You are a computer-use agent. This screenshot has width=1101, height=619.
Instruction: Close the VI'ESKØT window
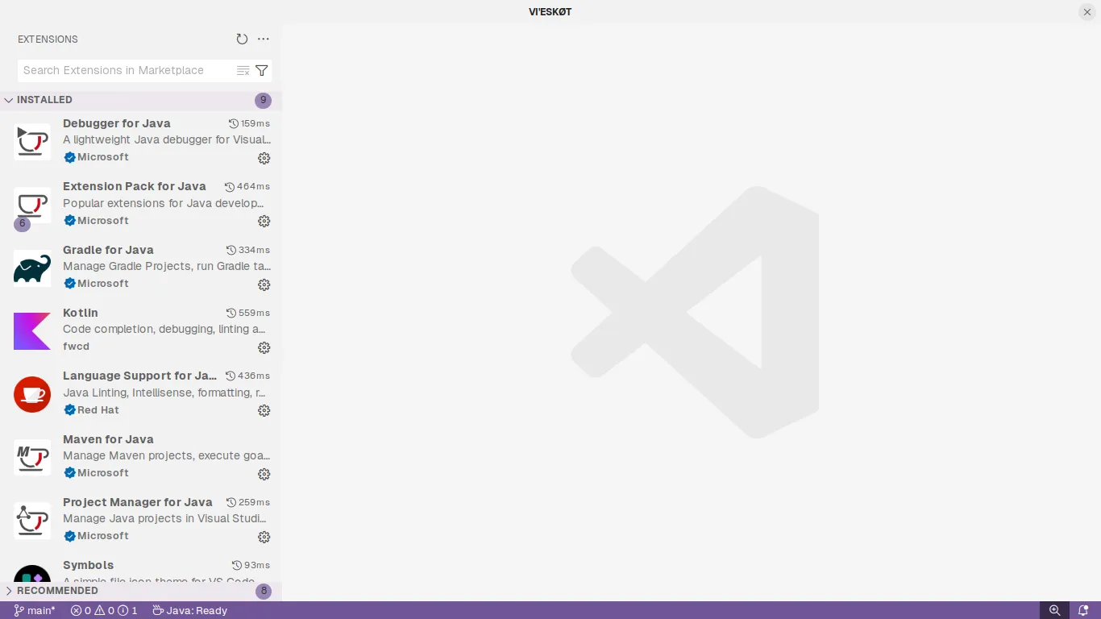(x=1087, y=11)
